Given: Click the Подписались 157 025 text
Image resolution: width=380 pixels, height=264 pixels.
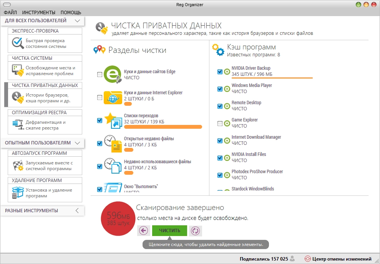Looking at the screenshot, I should coord(264,259).
